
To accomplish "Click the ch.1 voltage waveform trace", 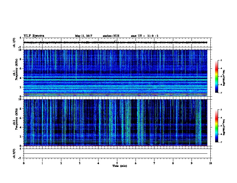I will 116,42.
